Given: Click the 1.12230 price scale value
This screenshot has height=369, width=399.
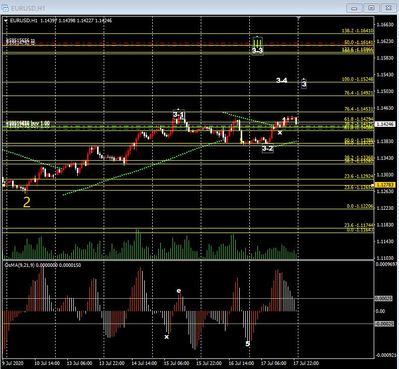Looking at the screenshot, I should click(x=385, y=208).
